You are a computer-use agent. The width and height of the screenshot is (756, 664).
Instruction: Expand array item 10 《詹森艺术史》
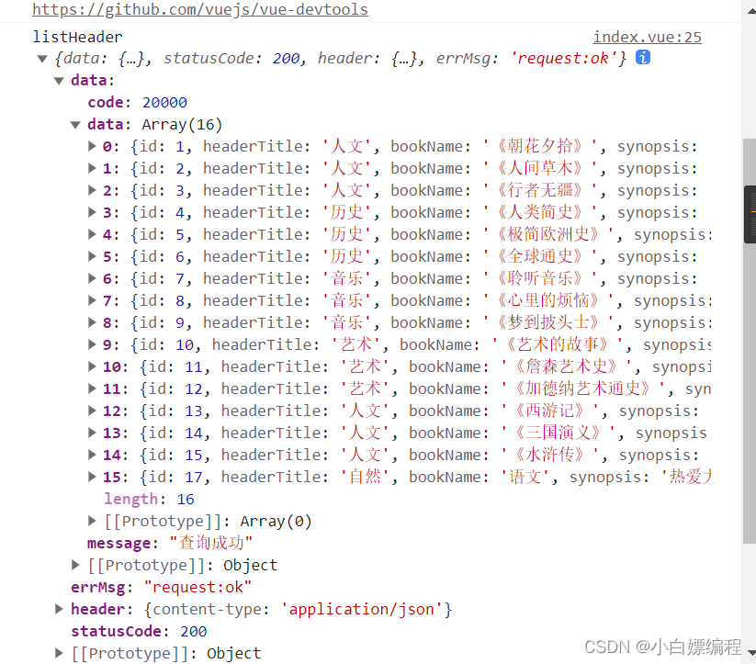92,366
